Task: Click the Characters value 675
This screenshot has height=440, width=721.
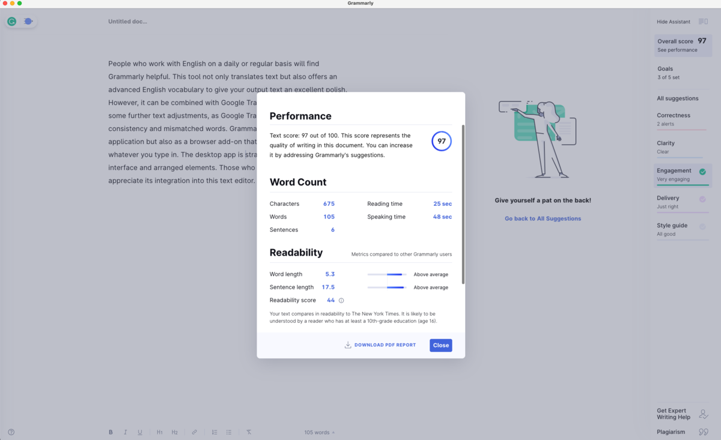Action: pos(329,204)
